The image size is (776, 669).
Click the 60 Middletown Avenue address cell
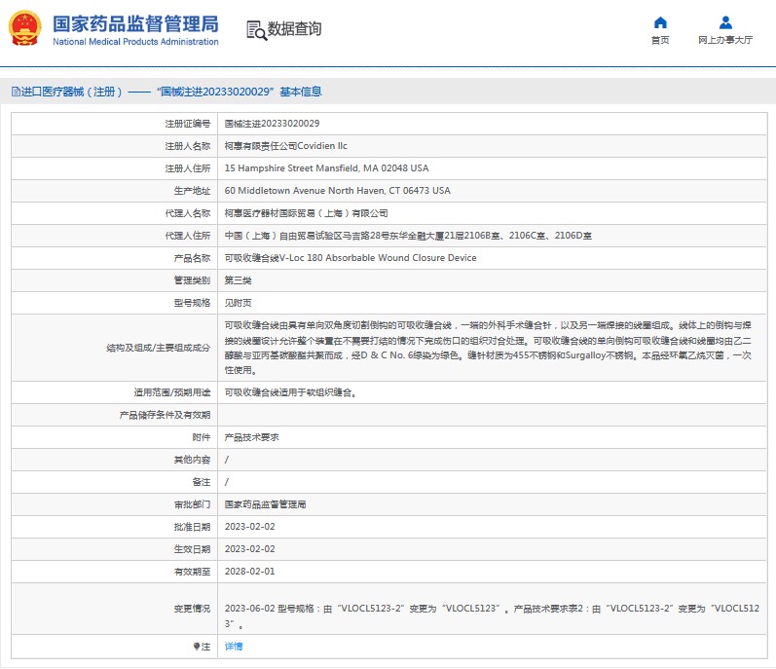(337, 191)
